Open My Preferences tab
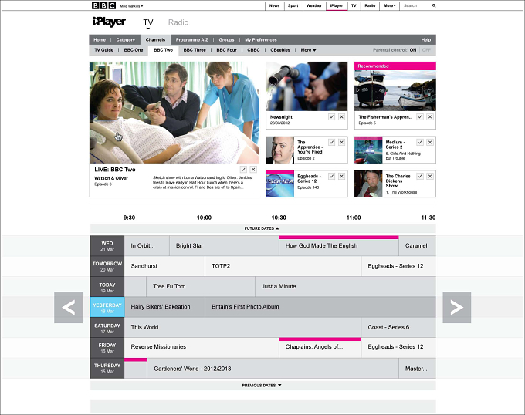525x415 pixels. pyautogui.click(x=261, y=40)
